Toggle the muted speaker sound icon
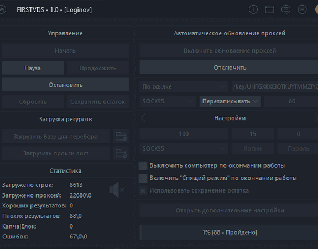 tap(117, 190)
